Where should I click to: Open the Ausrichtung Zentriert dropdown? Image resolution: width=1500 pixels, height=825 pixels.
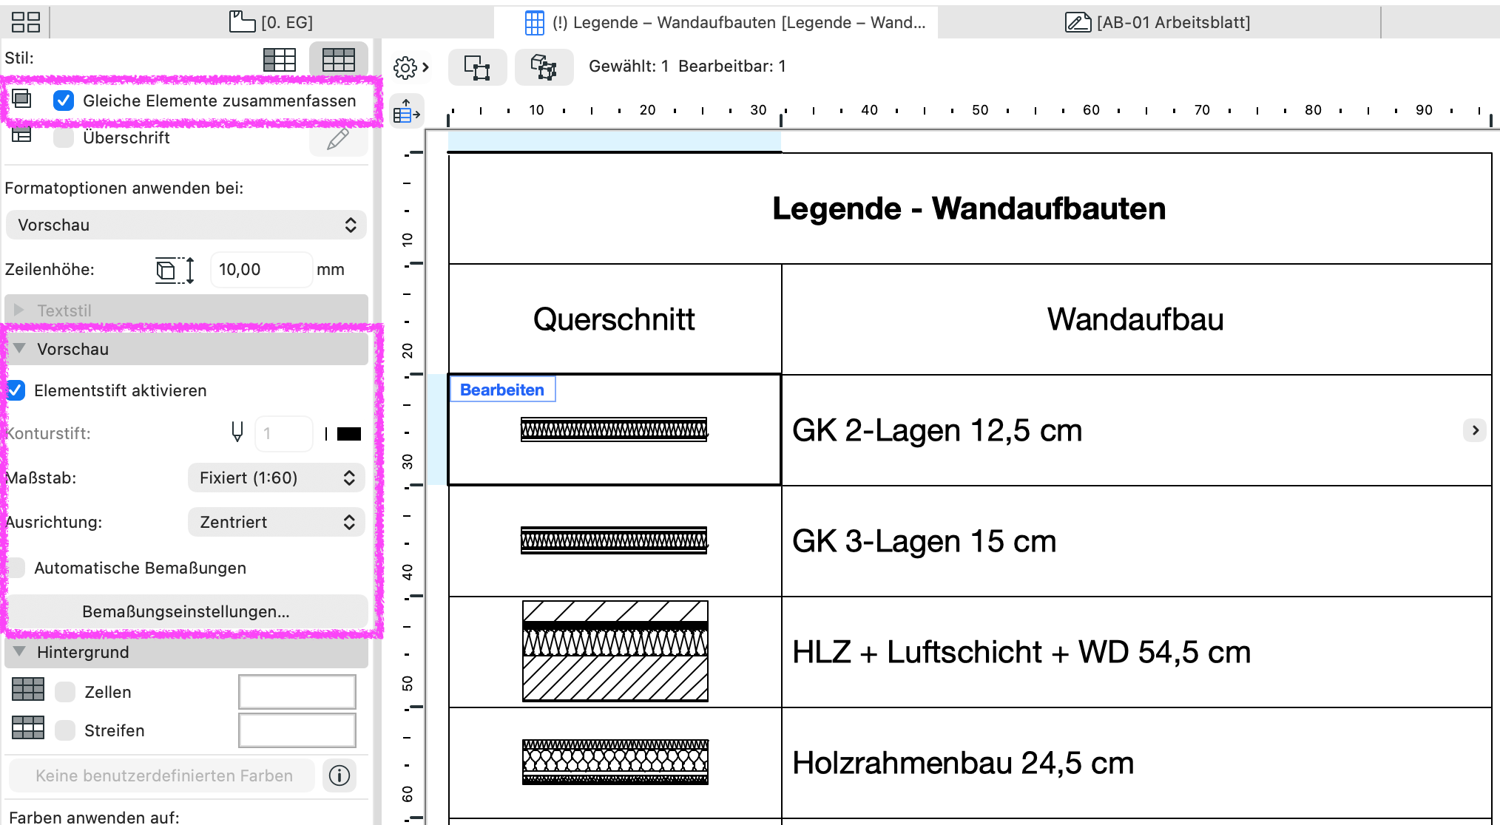click(277, 522)
